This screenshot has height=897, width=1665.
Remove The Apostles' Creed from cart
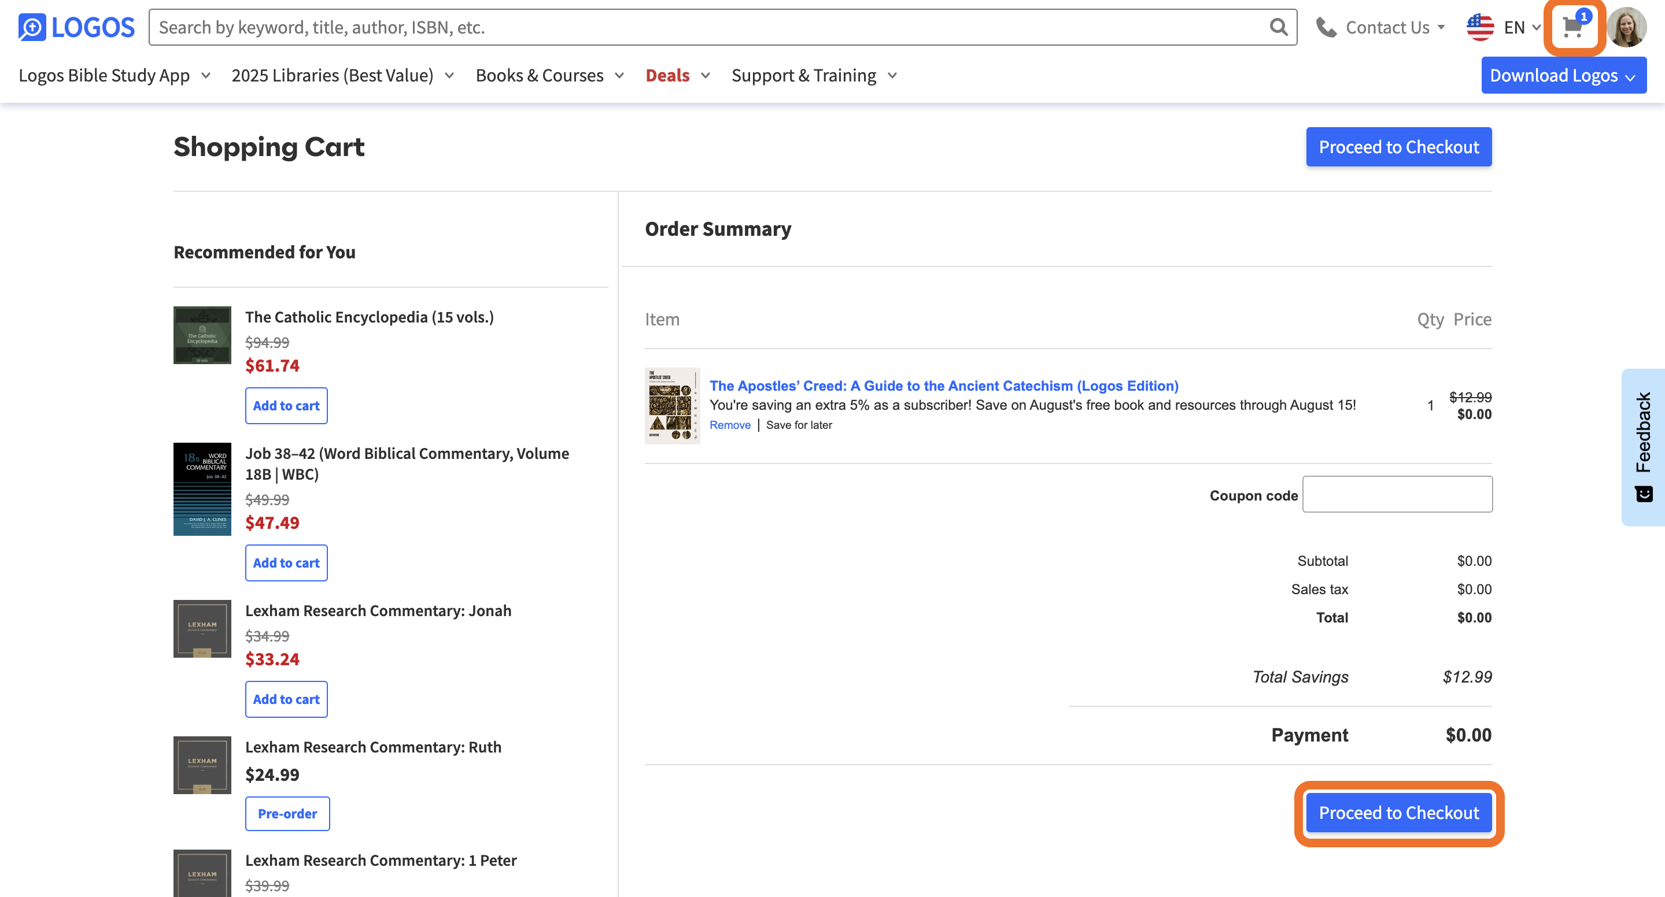(730, 425)
